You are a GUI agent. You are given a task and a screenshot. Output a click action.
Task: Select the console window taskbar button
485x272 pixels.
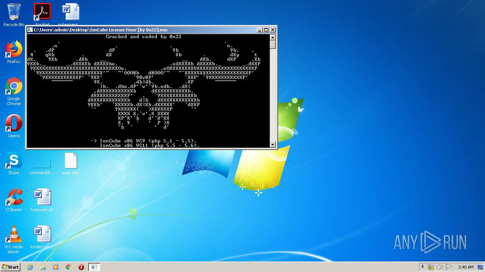(94, 267)
